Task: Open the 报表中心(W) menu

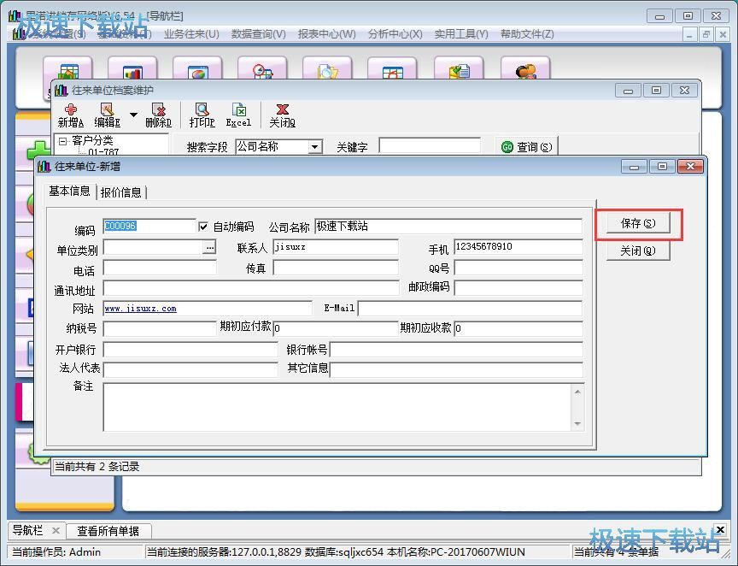Action: coord(326,34)
